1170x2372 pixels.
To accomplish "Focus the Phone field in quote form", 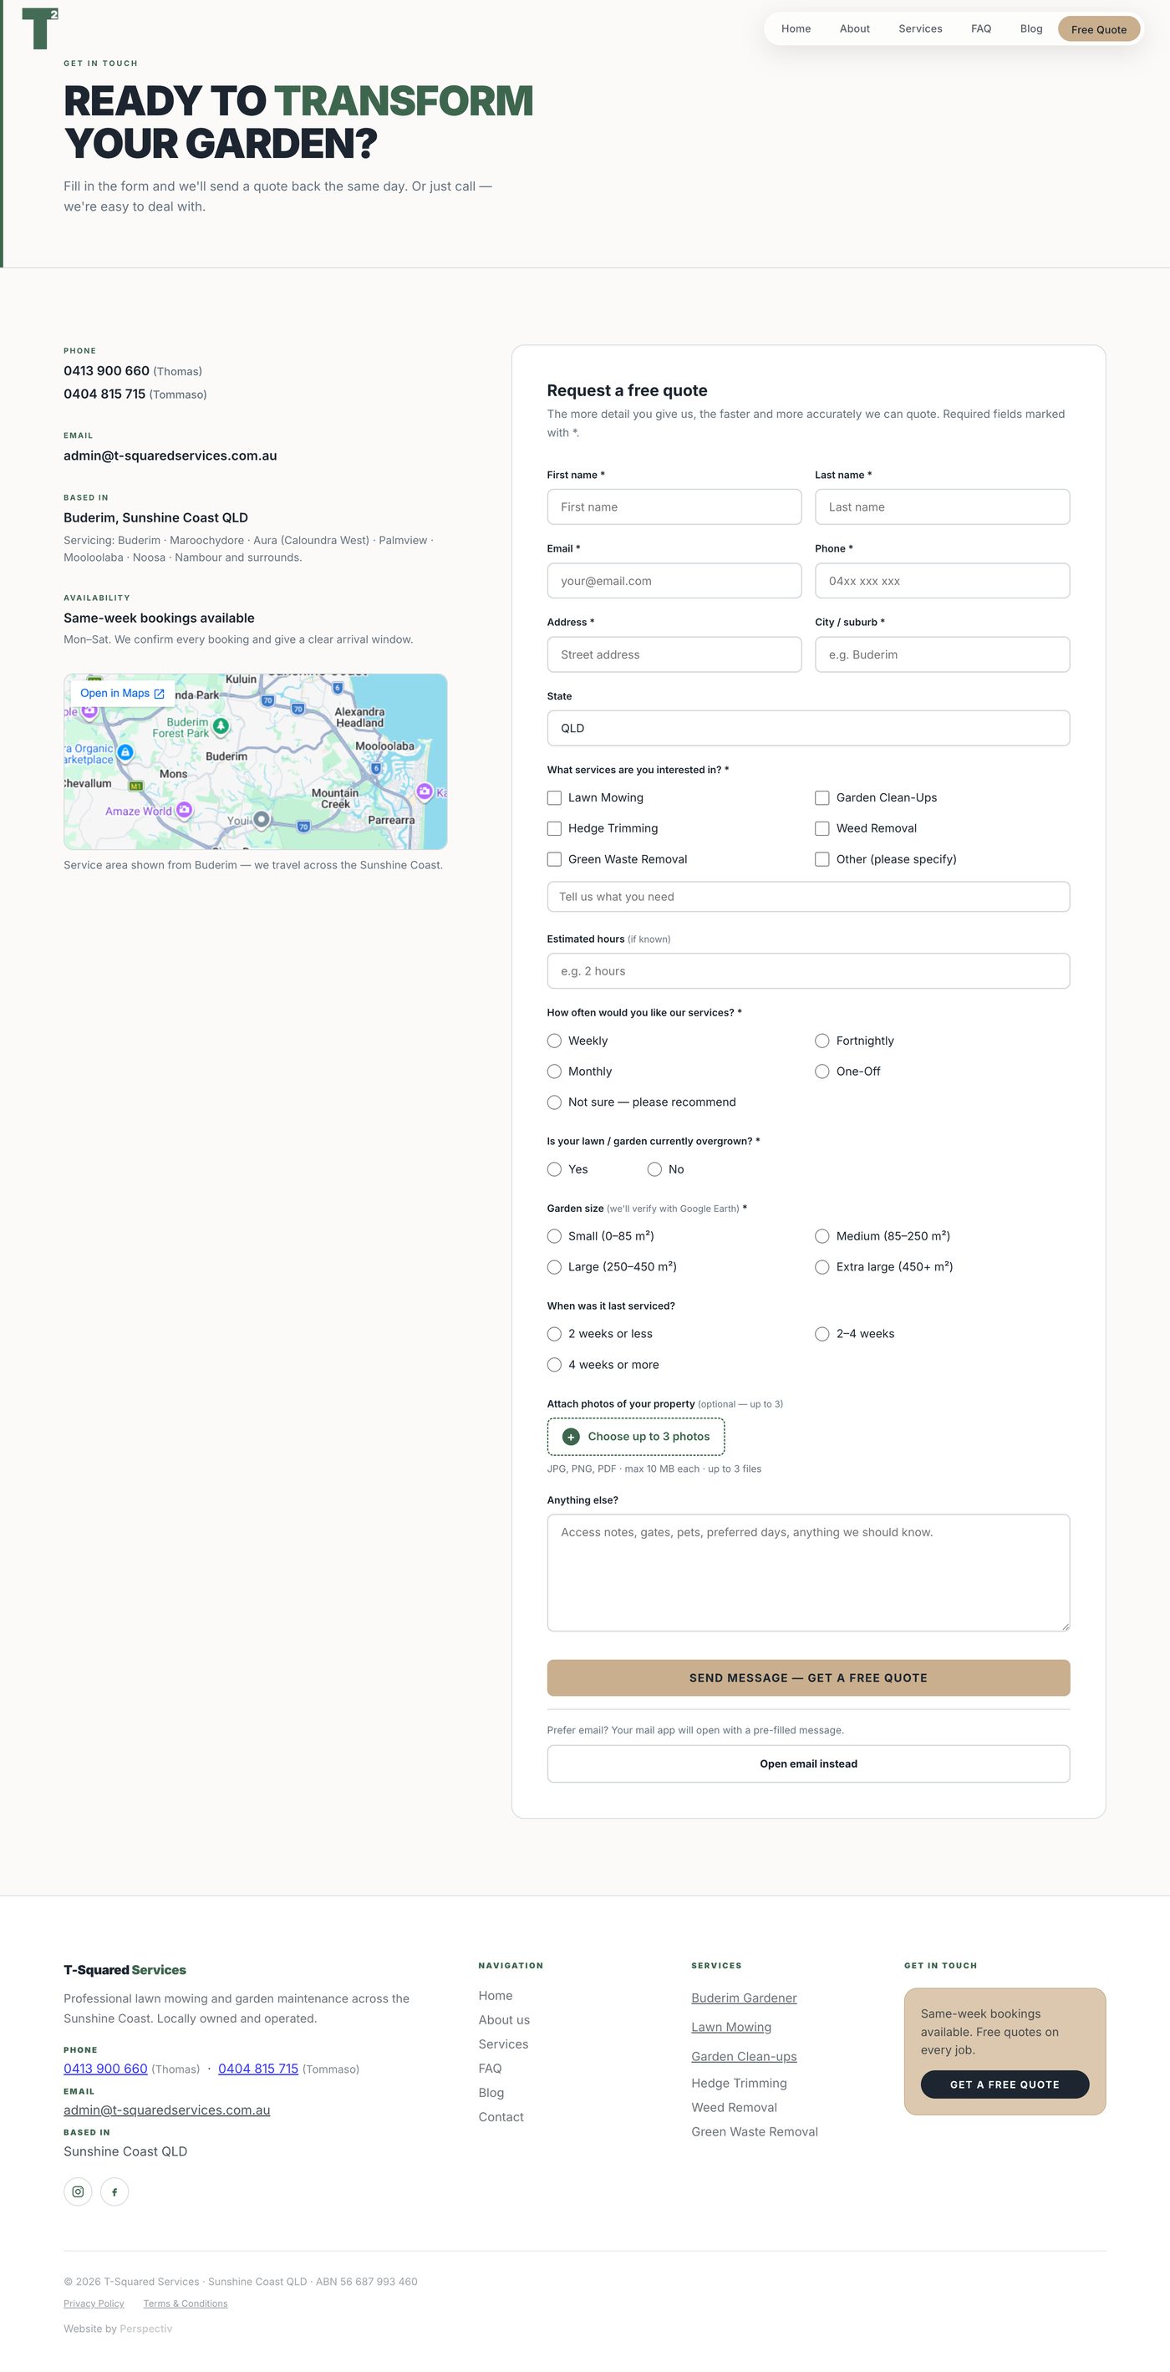I will (943, 581).
